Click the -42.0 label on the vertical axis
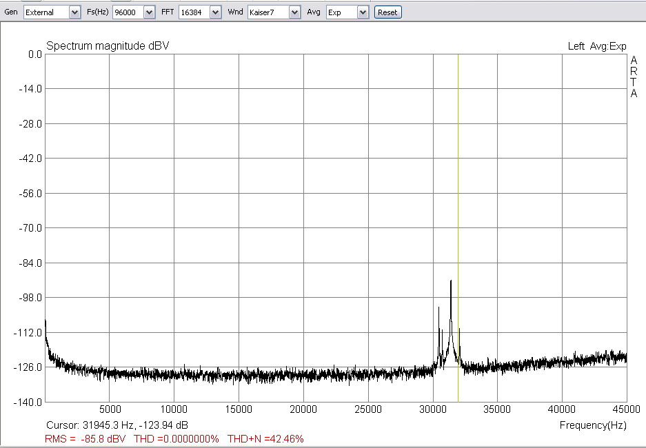The height and width of the screenshot is (448, 646). [x=30, y=159]
